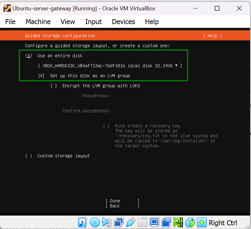Maximize the VirtualBox window
This screenshot has width=251, height=229.
(x=217, y=8)
